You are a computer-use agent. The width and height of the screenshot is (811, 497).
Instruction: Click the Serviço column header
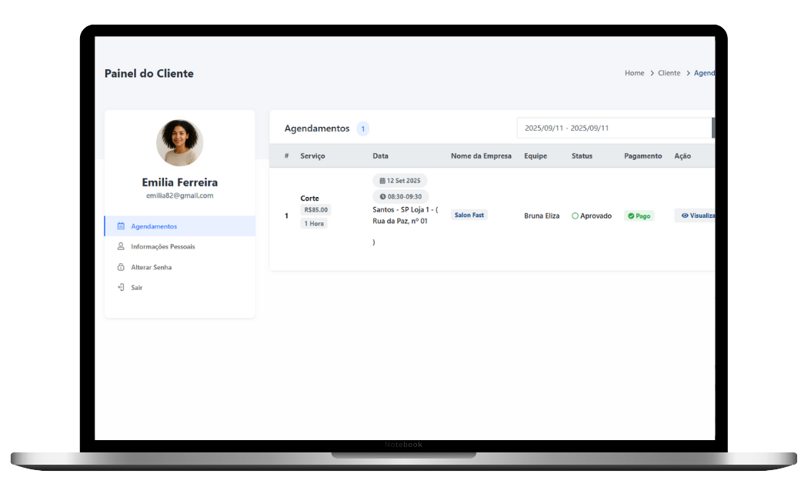click(x=312, y=156)
